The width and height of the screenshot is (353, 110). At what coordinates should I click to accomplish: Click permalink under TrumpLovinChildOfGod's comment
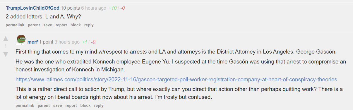tap(15, 25)
